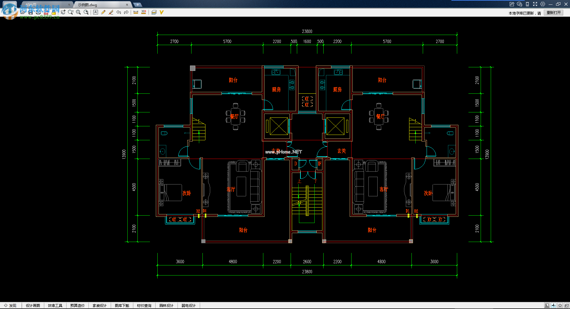Choose the zoom window tool
The image size is (570, 309).
[78, 12]
